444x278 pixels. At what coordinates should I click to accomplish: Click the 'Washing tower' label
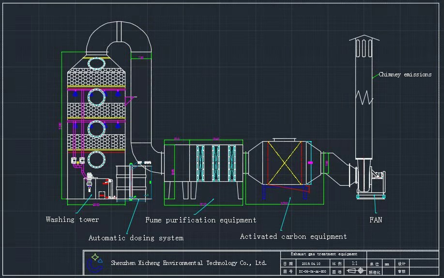coord(72,219)
